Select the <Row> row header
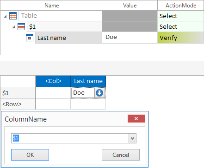Viewport: 204px width, 168px height. click(18, 104)
